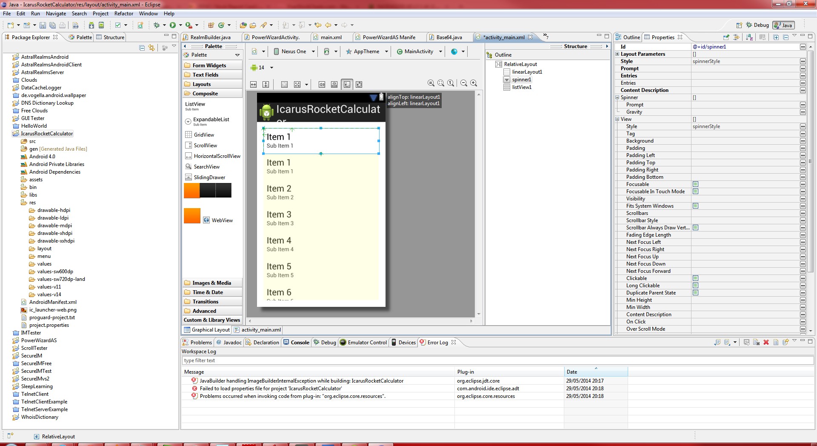
Task: Open the Palette header dropdown arrow
Action: tap(237, 55)
